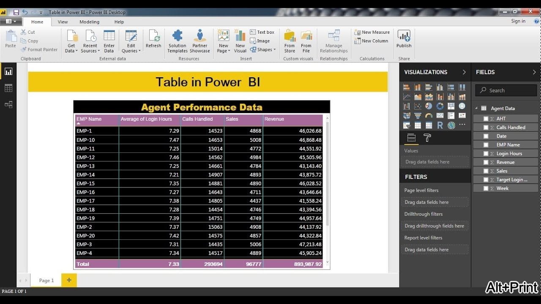The height and width of the screenshot is (304, 541).
Task: Choose the Line chart visual
Action: 407,97
